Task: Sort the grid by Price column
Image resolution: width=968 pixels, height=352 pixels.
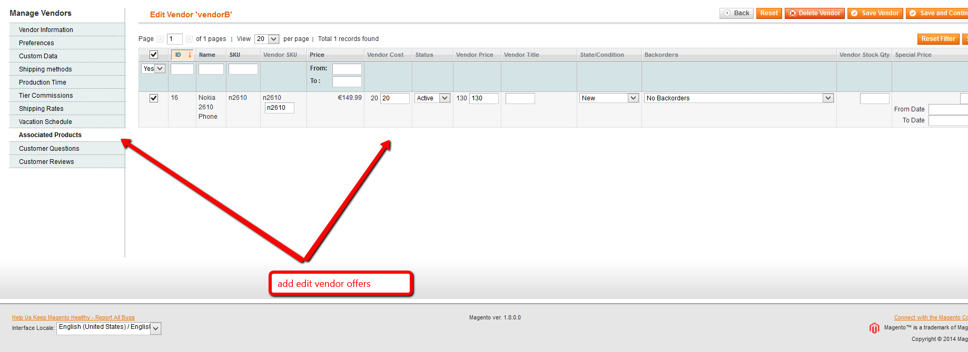Action: click(317, 55)
